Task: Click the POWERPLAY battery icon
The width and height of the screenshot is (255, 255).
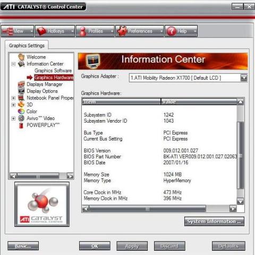Action: point(21,125)
